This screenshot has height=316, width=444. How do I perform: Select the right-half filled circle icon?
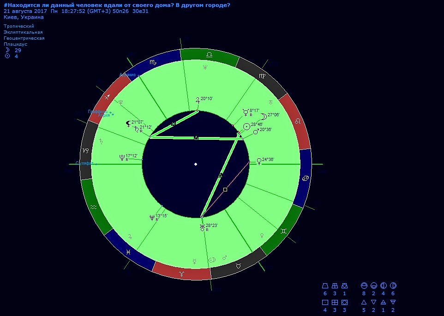pyautogui.click(x=393, y=286)
